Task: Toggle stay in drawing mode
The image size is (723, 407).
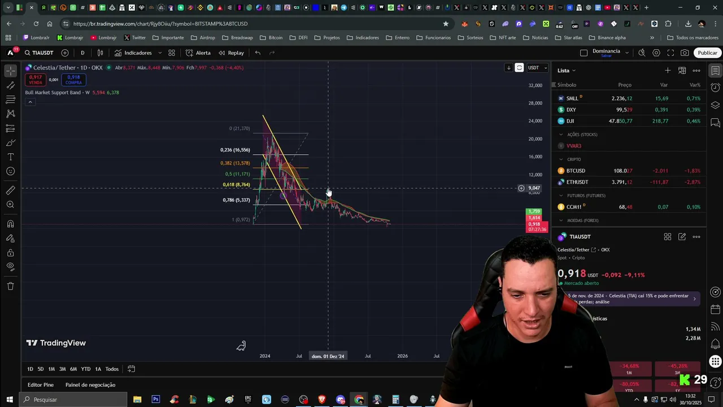Action: click(10, 238)
